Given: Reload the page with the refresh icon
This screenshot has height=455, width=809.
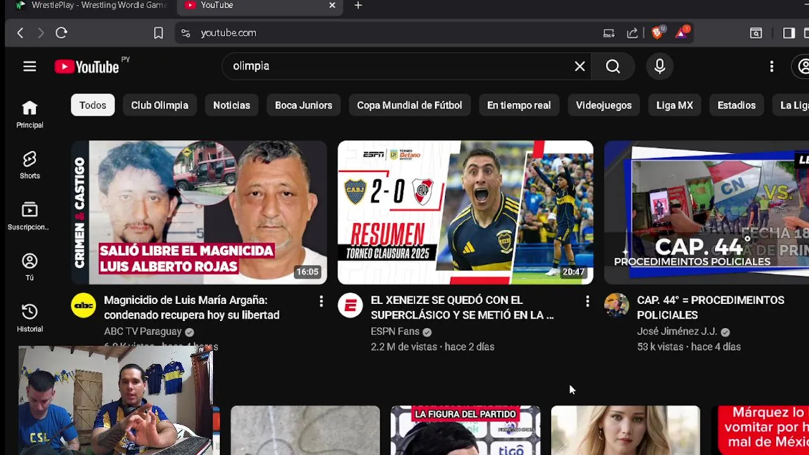Looking at the screenshot, I should tap(61, 33).
